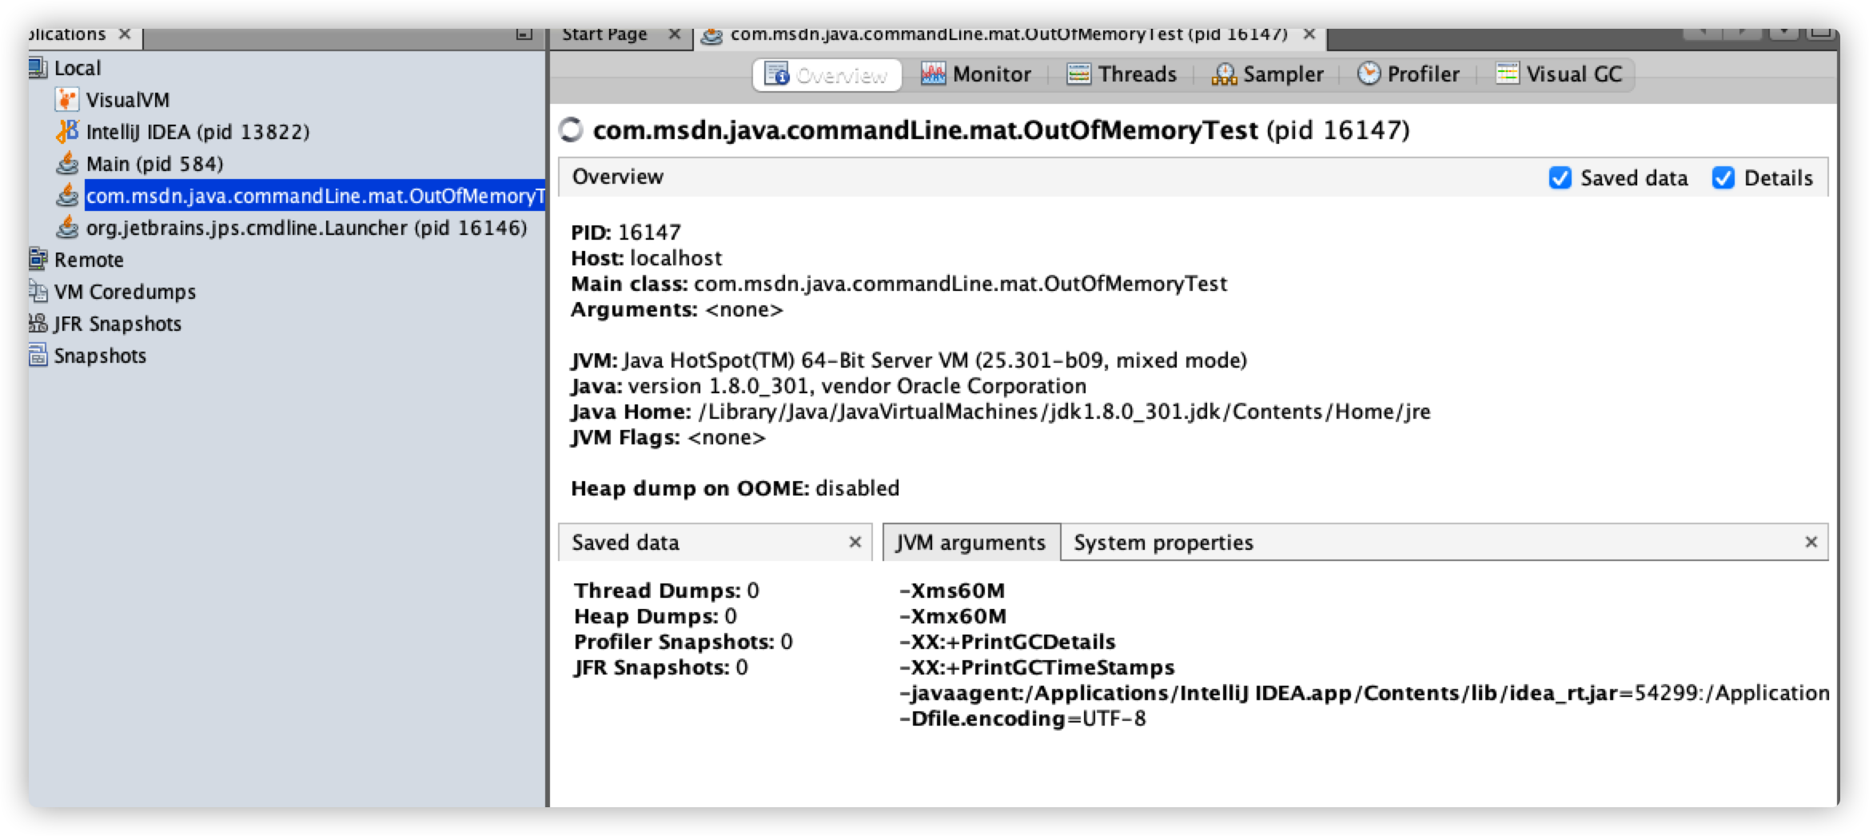
Task: Click the PID: 16147 text
Action: [626, 233]
